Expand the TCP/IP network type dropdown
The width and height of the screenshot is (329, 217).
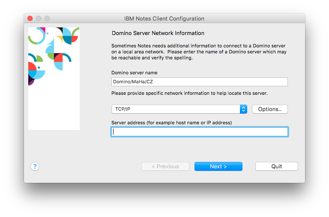[x=179, y=109]
